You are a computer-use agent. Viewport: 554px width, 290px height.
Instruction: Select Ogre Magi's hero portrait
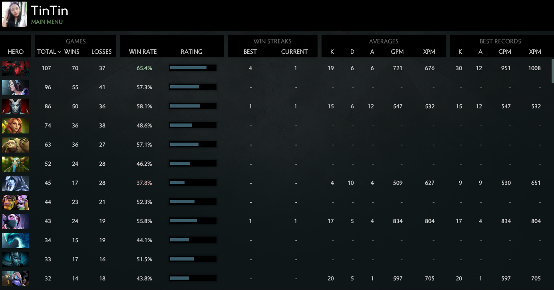[16, 202]
